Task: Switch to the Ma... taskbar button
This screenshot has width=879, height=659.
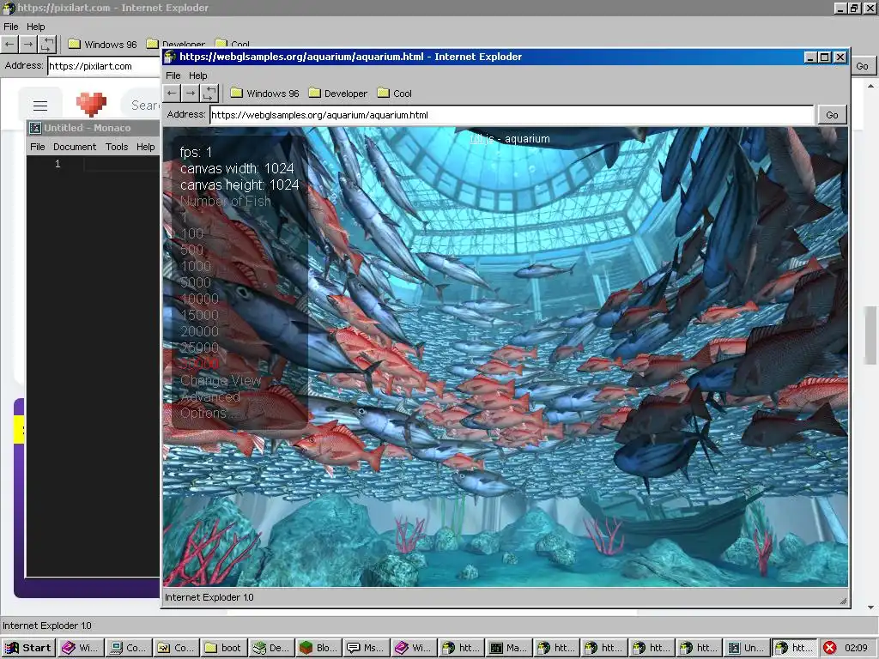Action: tap(509, 648)
